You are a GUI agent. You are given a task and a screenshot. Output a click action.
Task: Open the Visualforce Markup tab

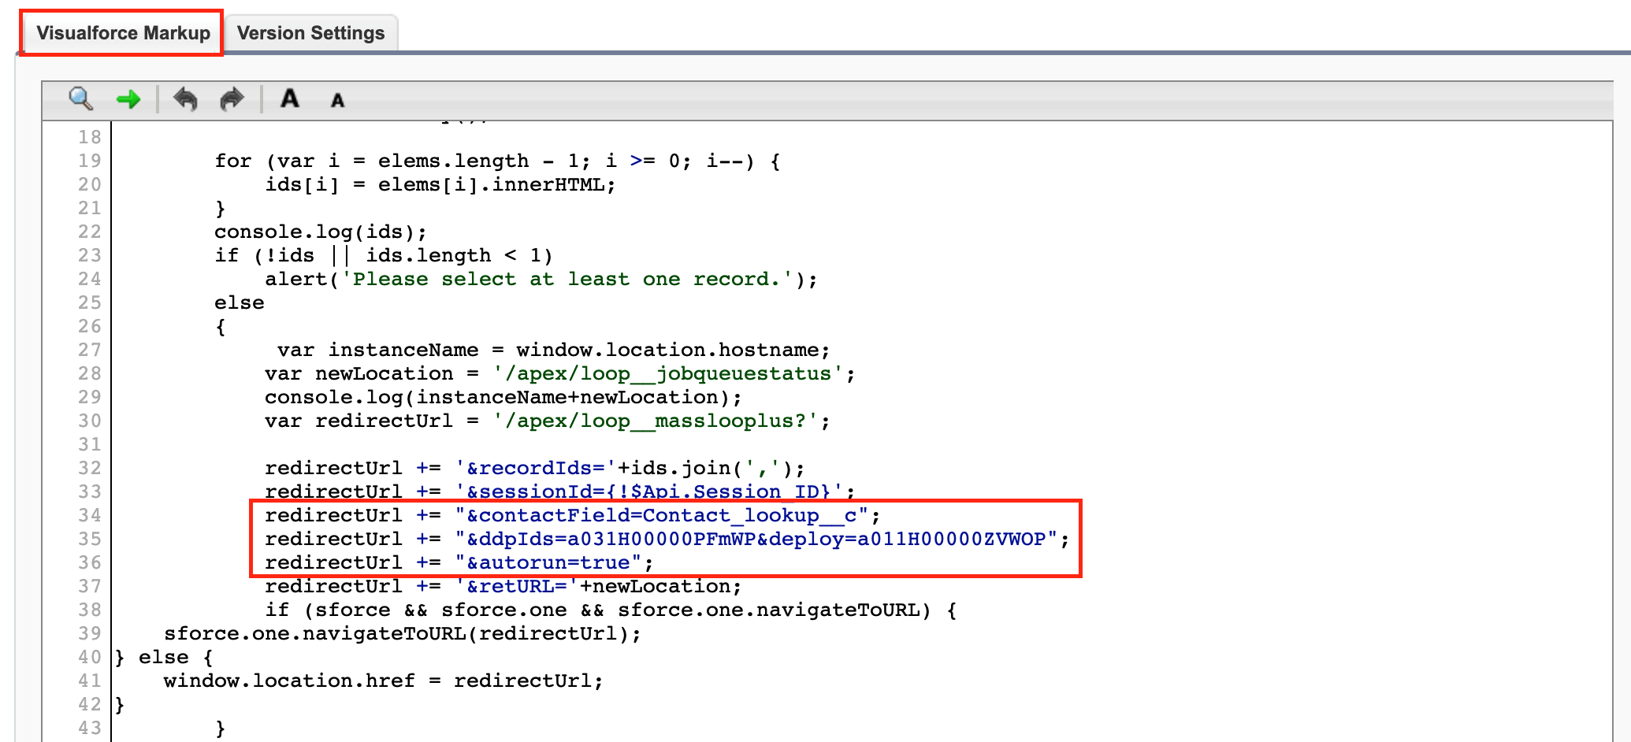coord(122,33)
